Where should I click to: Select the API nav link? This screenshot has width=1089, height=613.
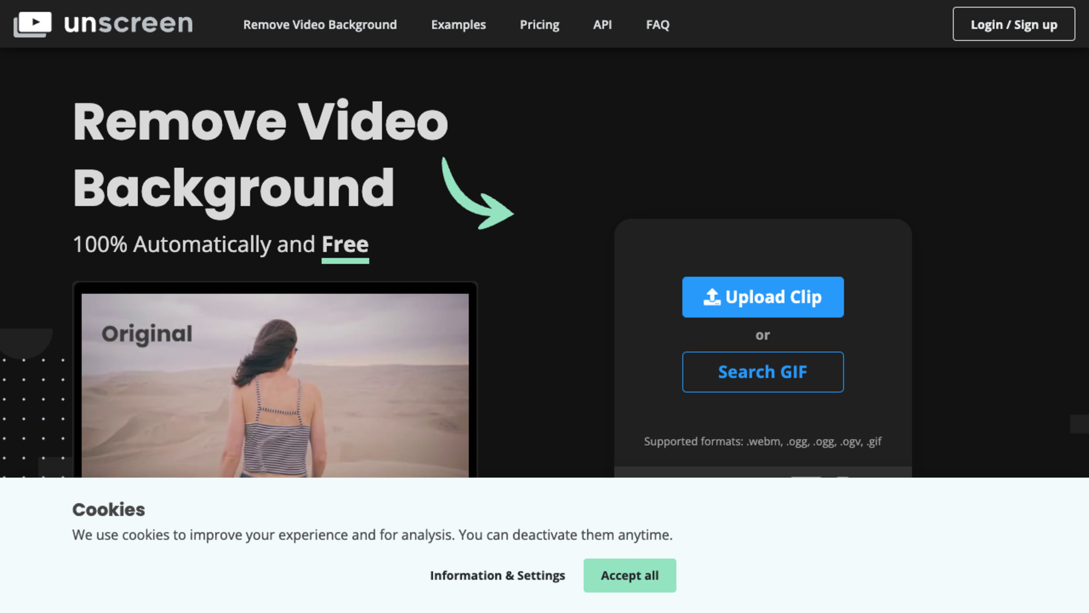(x=602, y=24)
